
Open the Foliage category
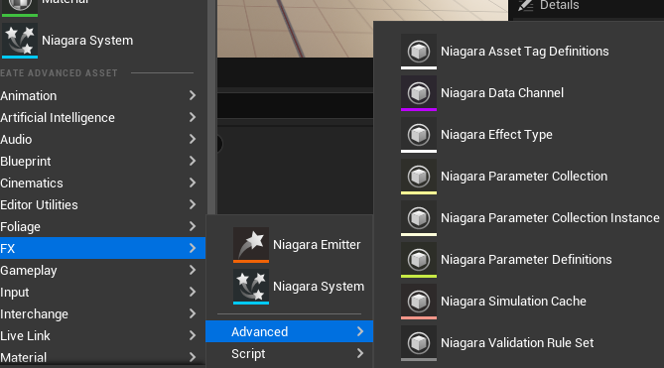(x=102, y=227)
